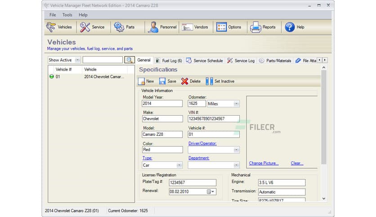Image resolution: width=376 pixels, height=217 pixels.
Task: Expand the Driver/Operator dropdown
Action: pyautogui.click(x=236, y=150)
